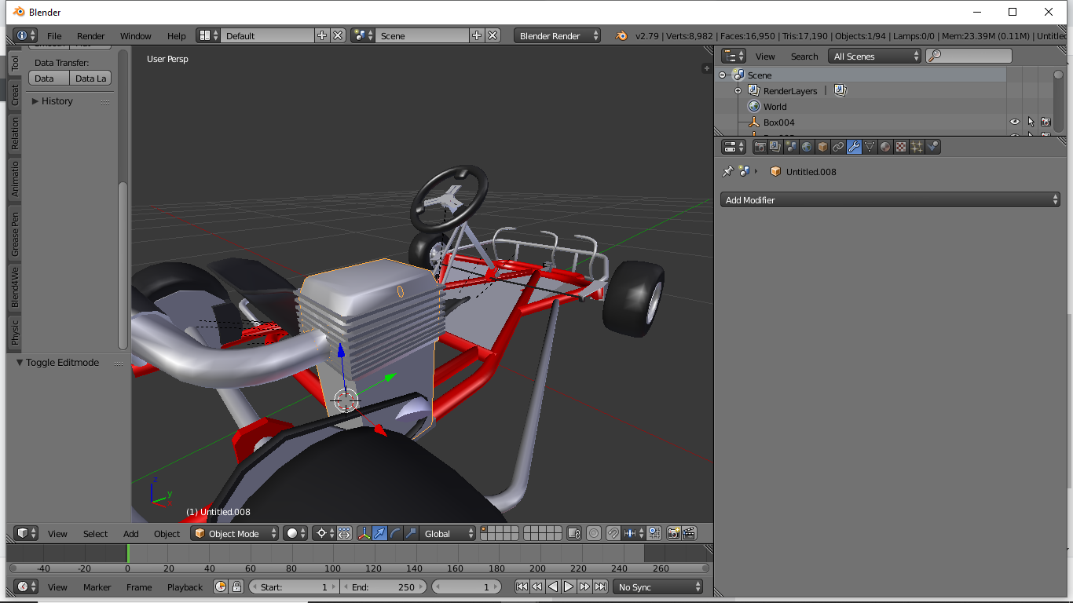This screenshot has width=1073, height=603.
Task: Open the Render properties camera tab
Action: (x=760, y=147)
